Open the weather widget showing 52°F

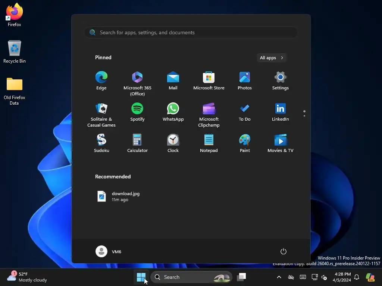click(27, 277)
